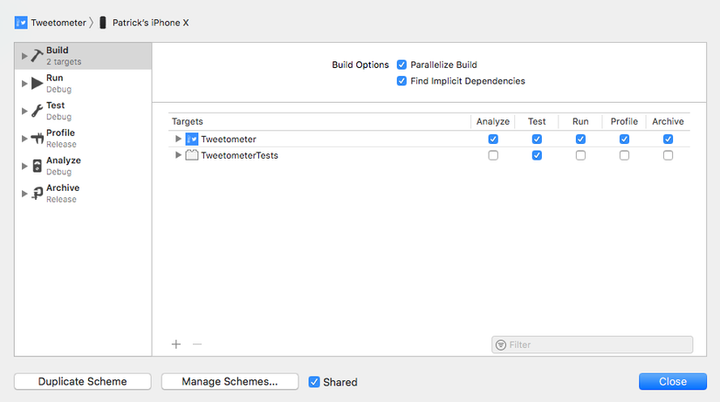This screenshot has width=720, height=402.
Task: Open the Tweetometer scheme selector in breadcrumb
Action: tap(49, 23)
